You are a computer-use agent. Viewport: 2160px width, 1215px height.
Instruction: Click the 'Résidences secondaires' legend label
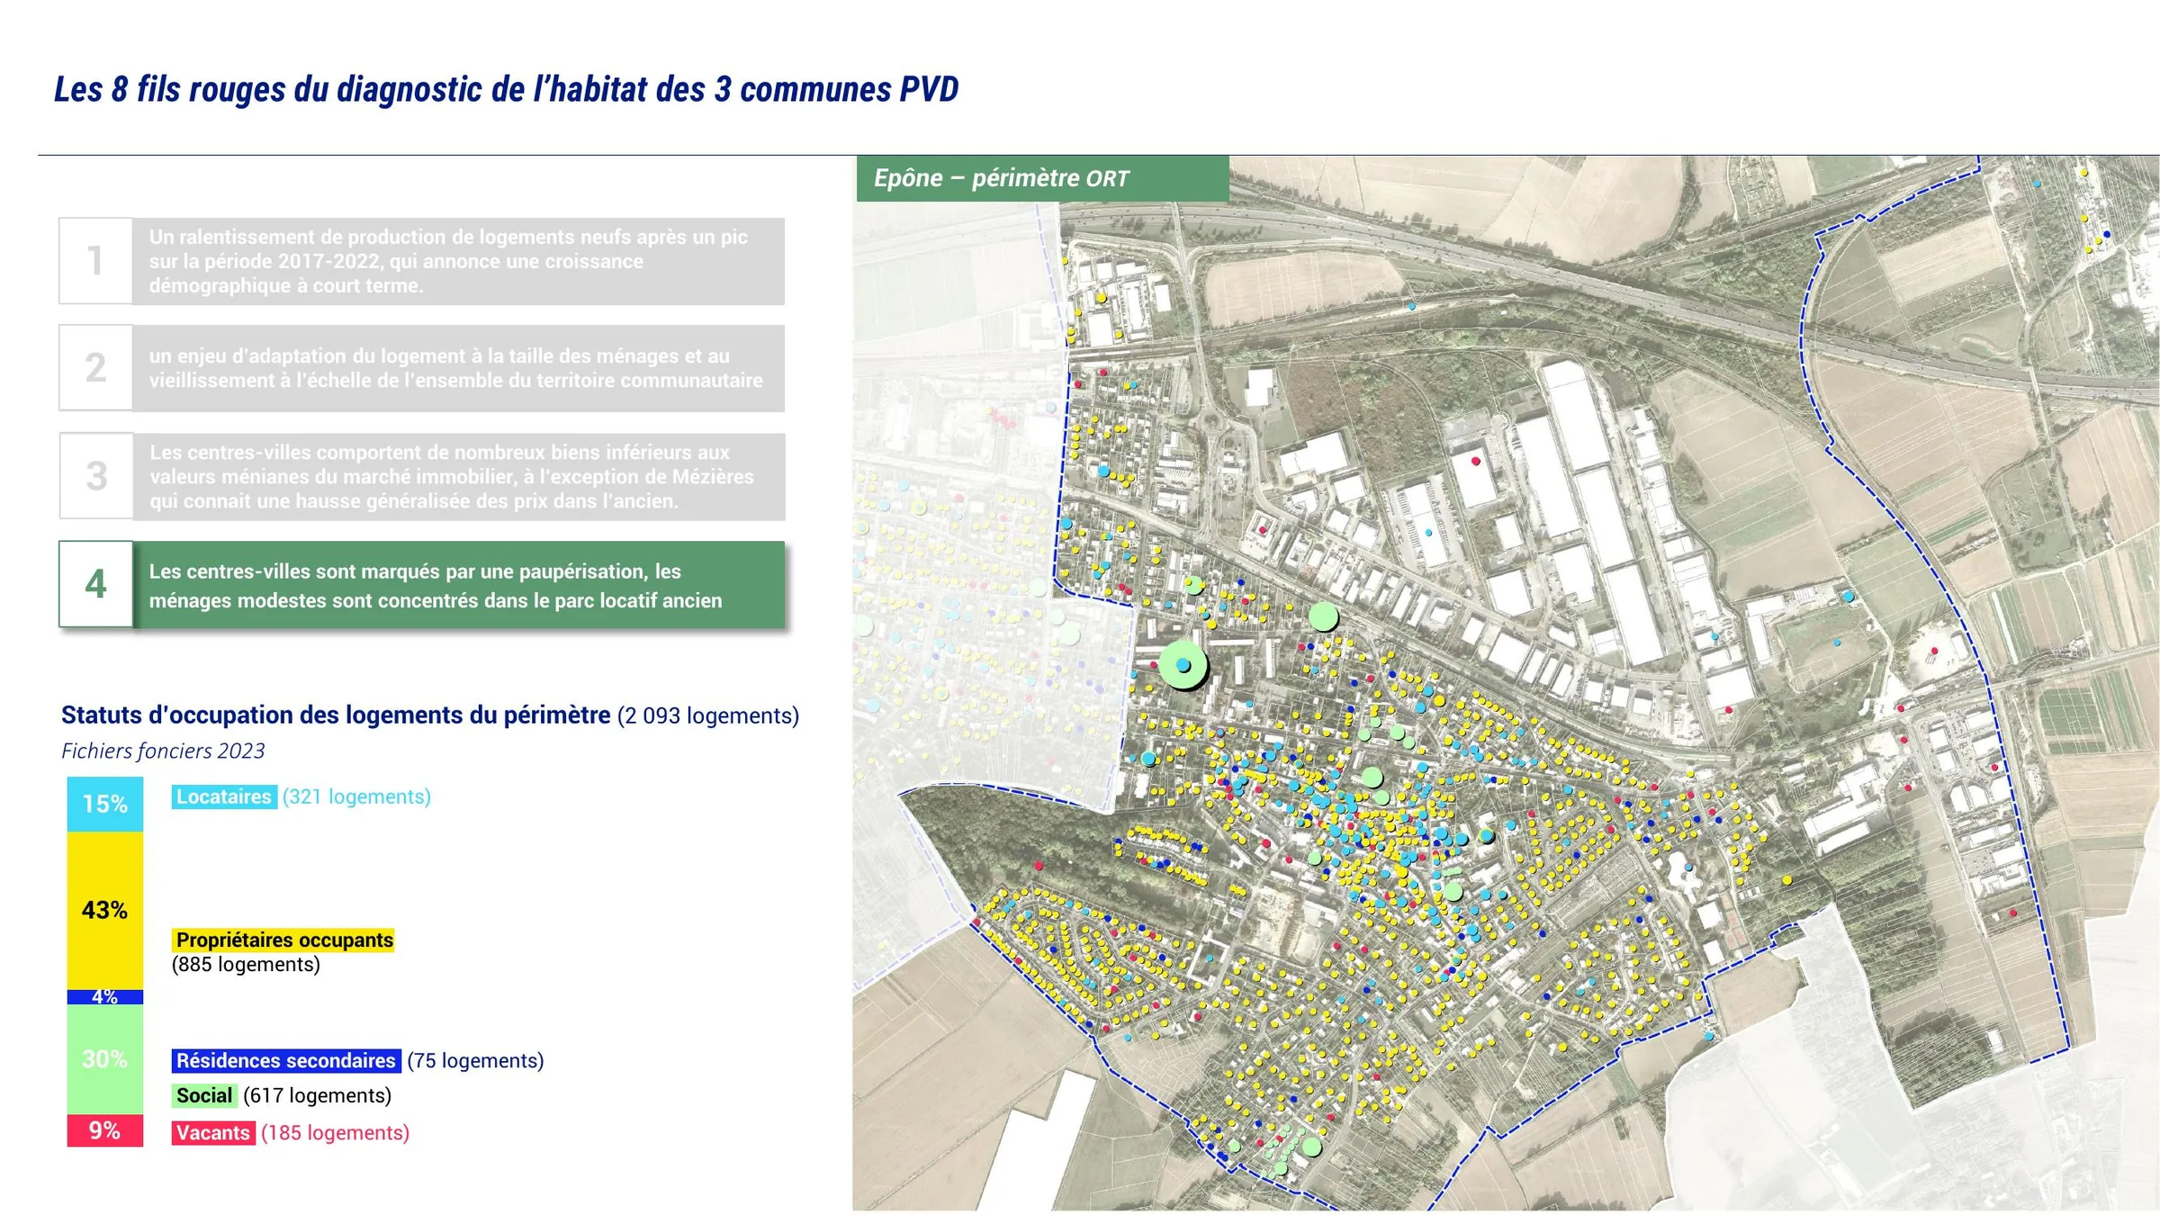(x=286, y=1060)
